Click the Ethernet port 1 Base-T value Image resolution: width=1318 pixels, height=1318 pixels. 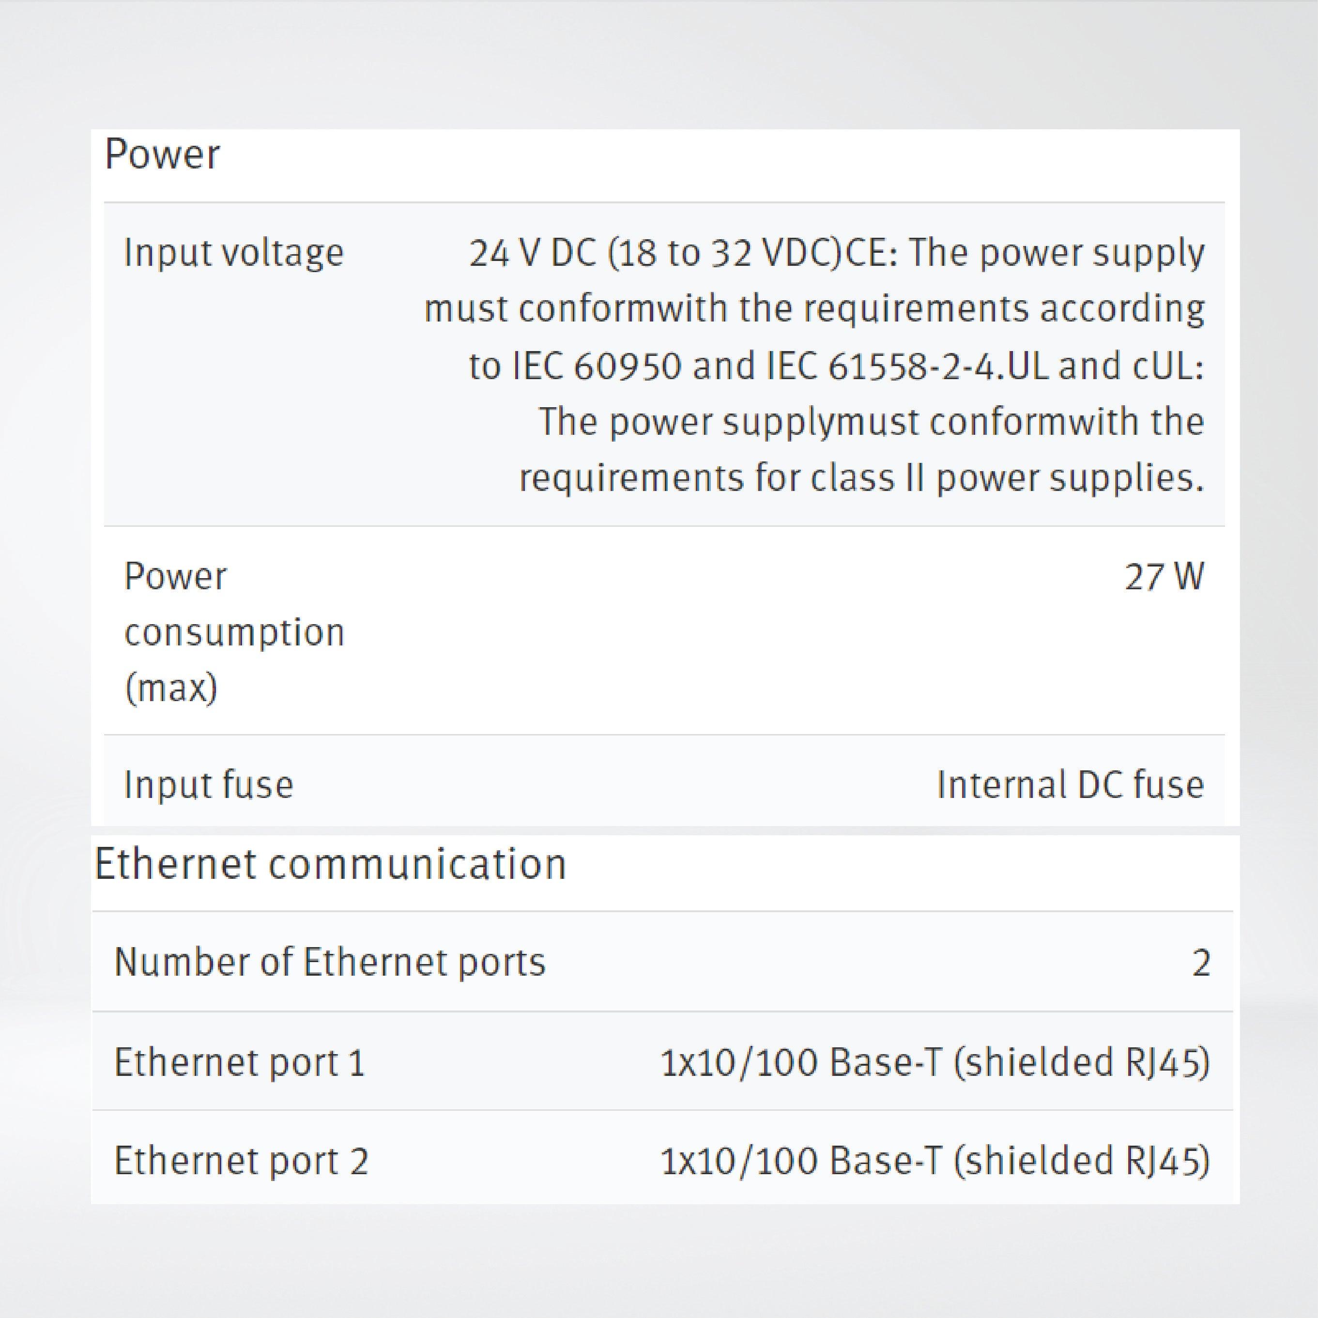click(x=935, y=1062)
